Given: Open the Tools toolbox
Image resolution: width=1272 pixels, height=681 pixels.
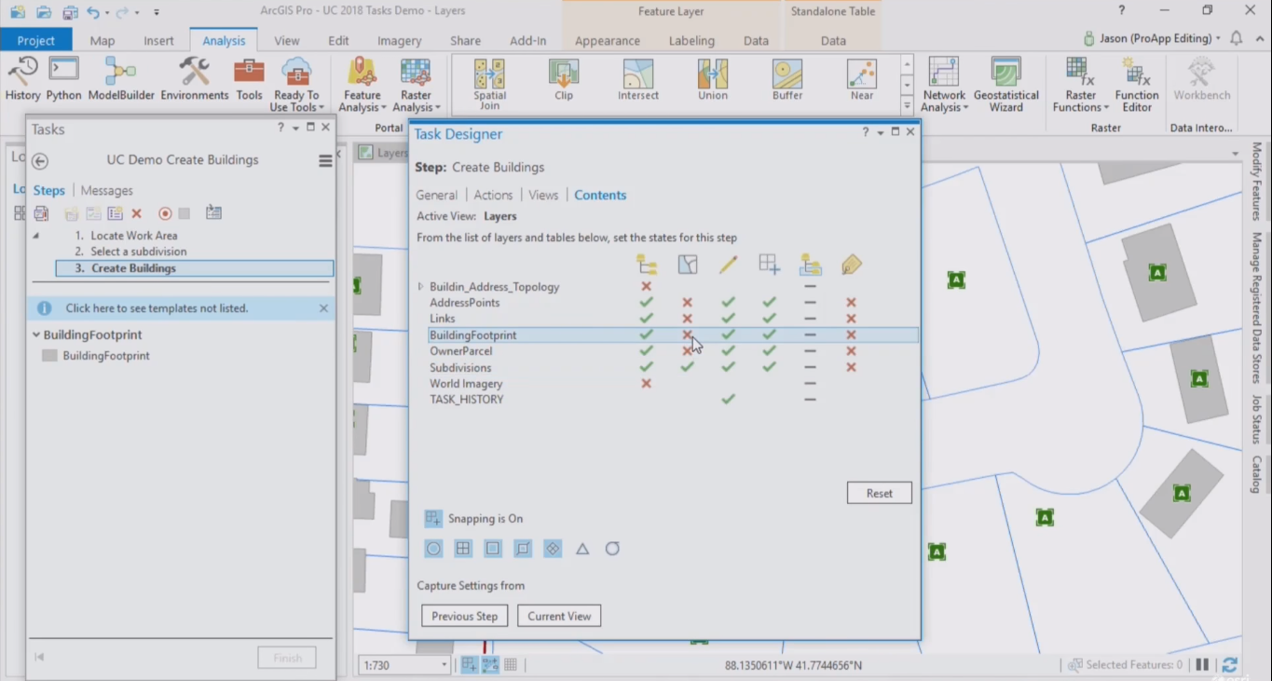Looking at the screenshot, I should (x=249, y=79).
